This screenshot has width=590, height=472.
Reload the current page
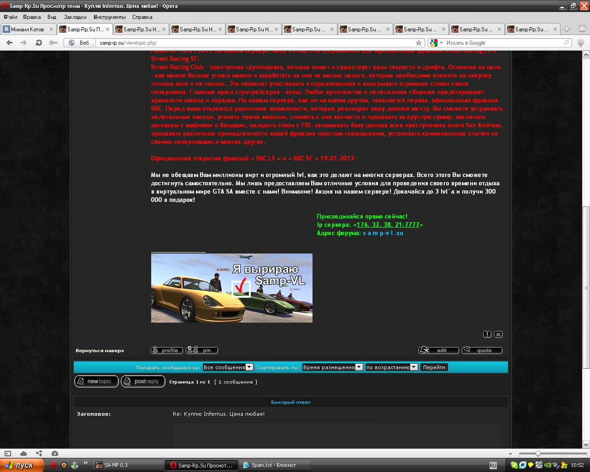click(x=39, y=43)
